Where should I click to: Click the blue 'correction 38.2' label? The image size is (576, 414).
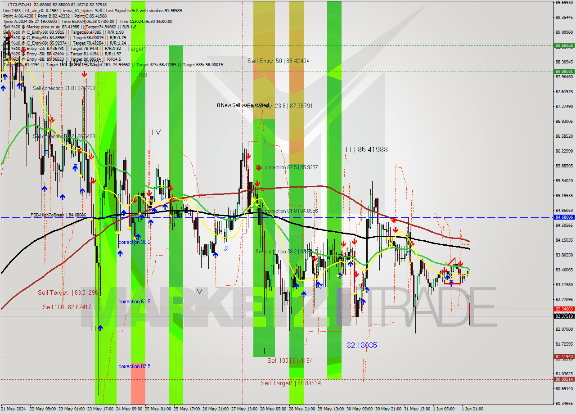[135, 242]
